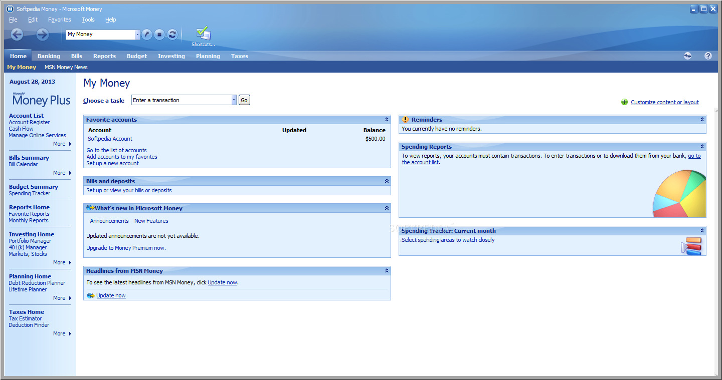Image resolution: width=722 pixels, height=380 pixels.
Task: Open Tax Estimator in sidebar
Action: [x=25, y=318]
